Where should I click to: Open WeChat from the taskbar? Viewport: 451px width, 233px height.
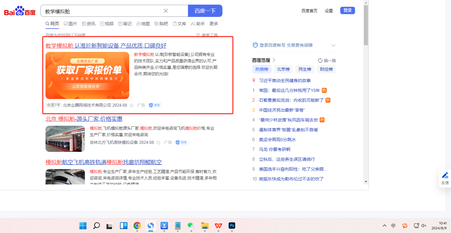(x=191, y=226)
